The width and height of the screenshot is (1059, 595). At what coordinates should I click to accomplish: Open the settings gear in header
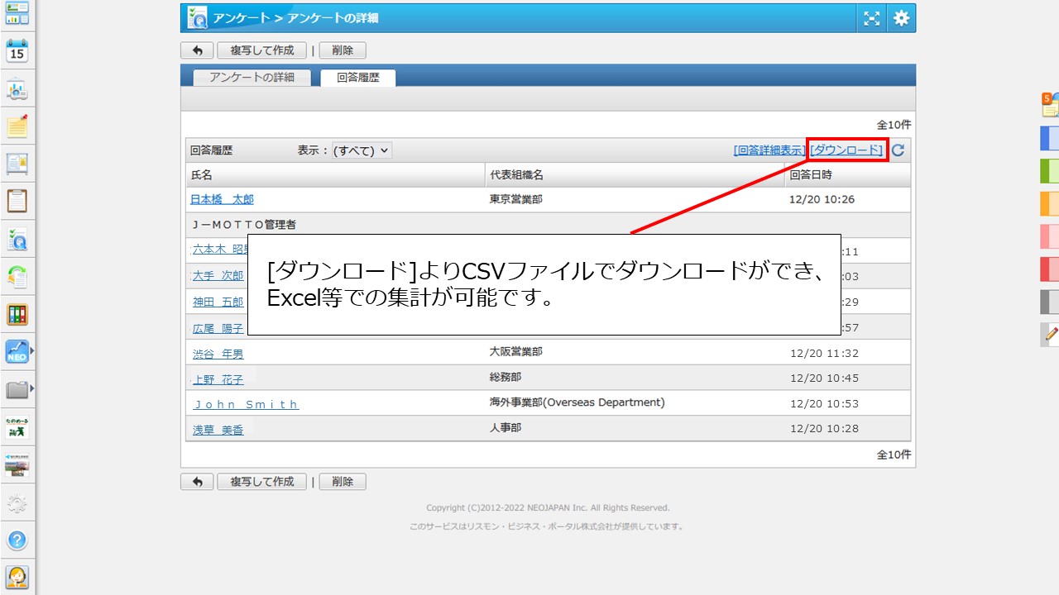coord(901,18)
